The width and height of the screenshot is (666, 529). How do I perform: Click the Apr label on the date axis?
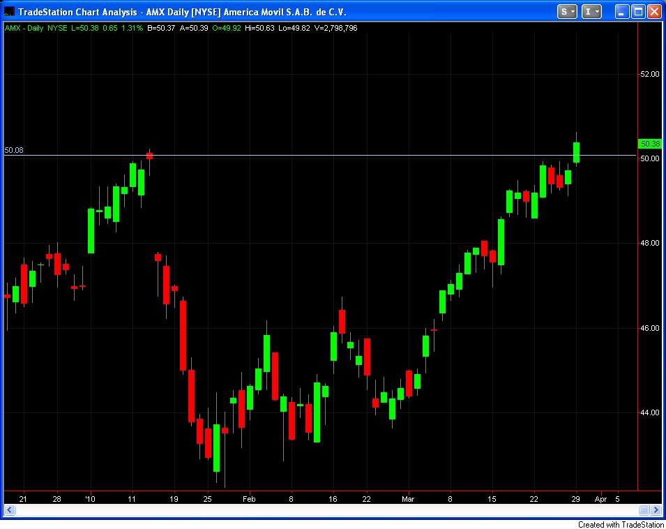point(600,499)
